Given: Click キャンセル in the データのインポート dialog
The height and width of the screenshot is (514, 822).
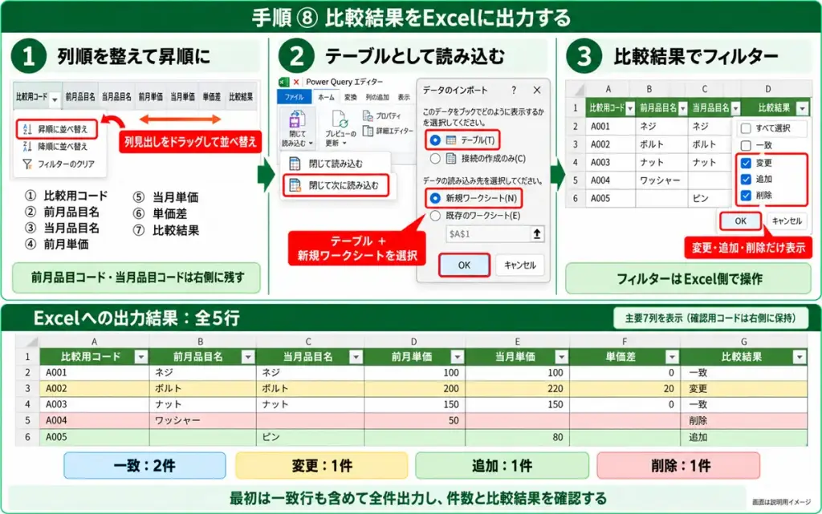Looking at the screenshot, I should (x=520, y=265).
